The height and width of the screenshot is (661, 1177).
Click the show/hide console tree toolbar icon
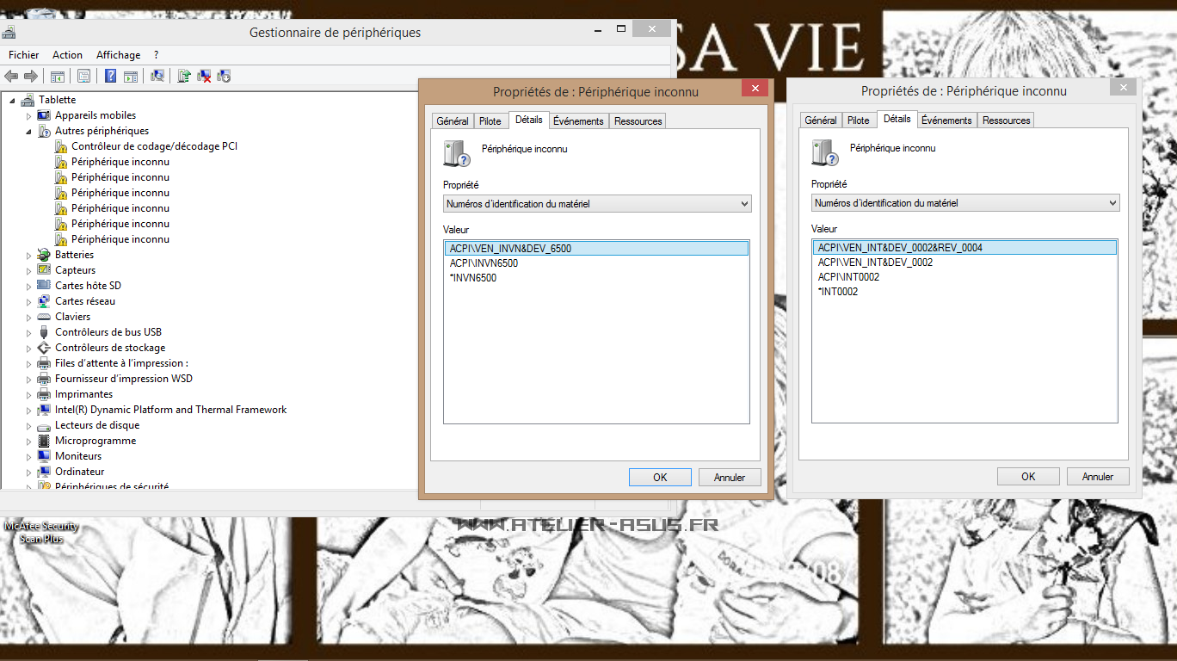click(58, 76)
